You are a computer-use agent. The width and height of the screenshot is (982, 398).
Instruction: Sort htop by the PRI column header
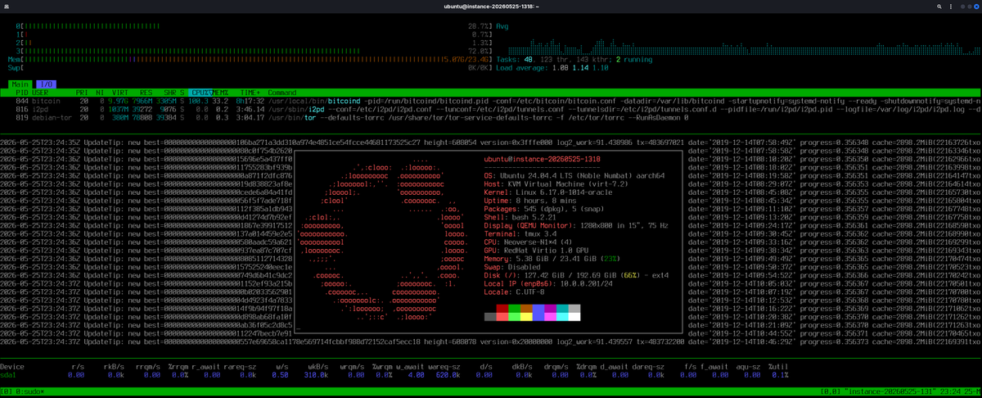82,93
